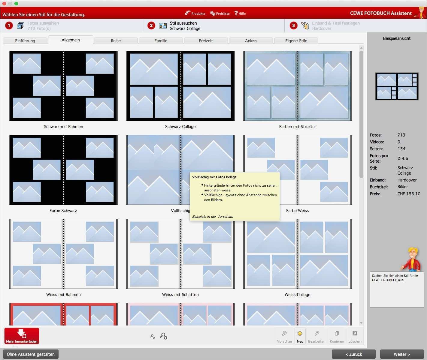Select the red collage style thumbnail
The width and height of the screenshot is (427, 360).
click(x=63, y=314)
